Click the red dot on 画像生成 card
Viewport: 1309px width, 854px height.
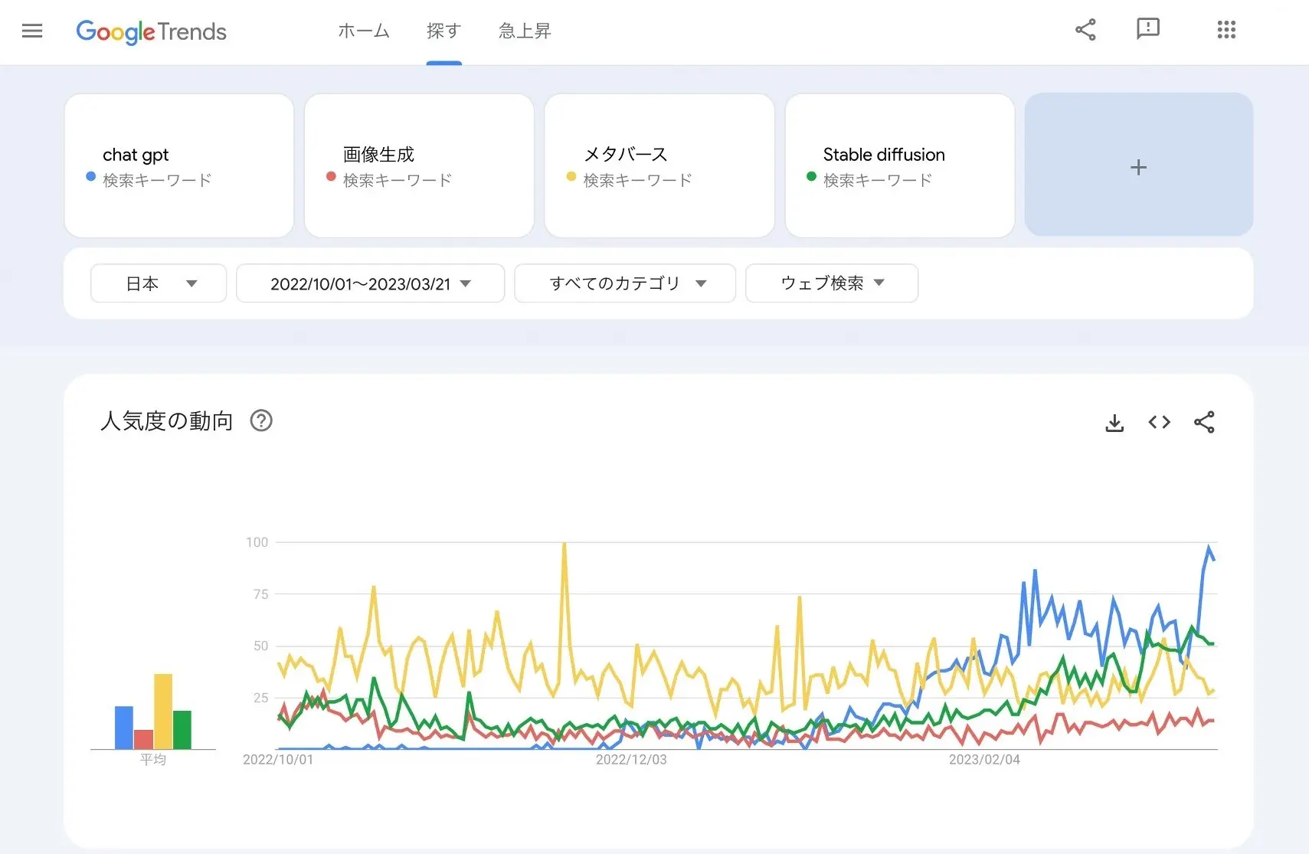pyautogui.click(x=331, y=176)
